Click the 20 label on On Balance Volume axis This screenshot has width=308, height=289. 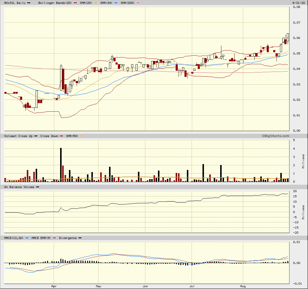coord(295,191)
